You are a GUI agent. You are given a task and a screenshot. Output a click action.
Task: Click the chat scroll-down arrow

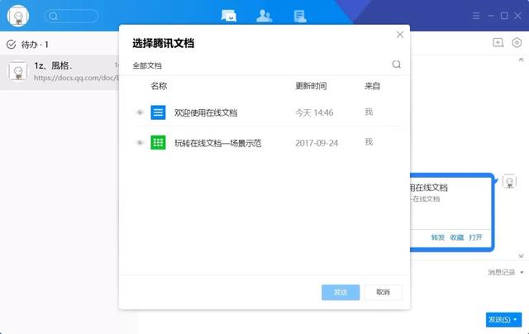(x=522, y=256)
